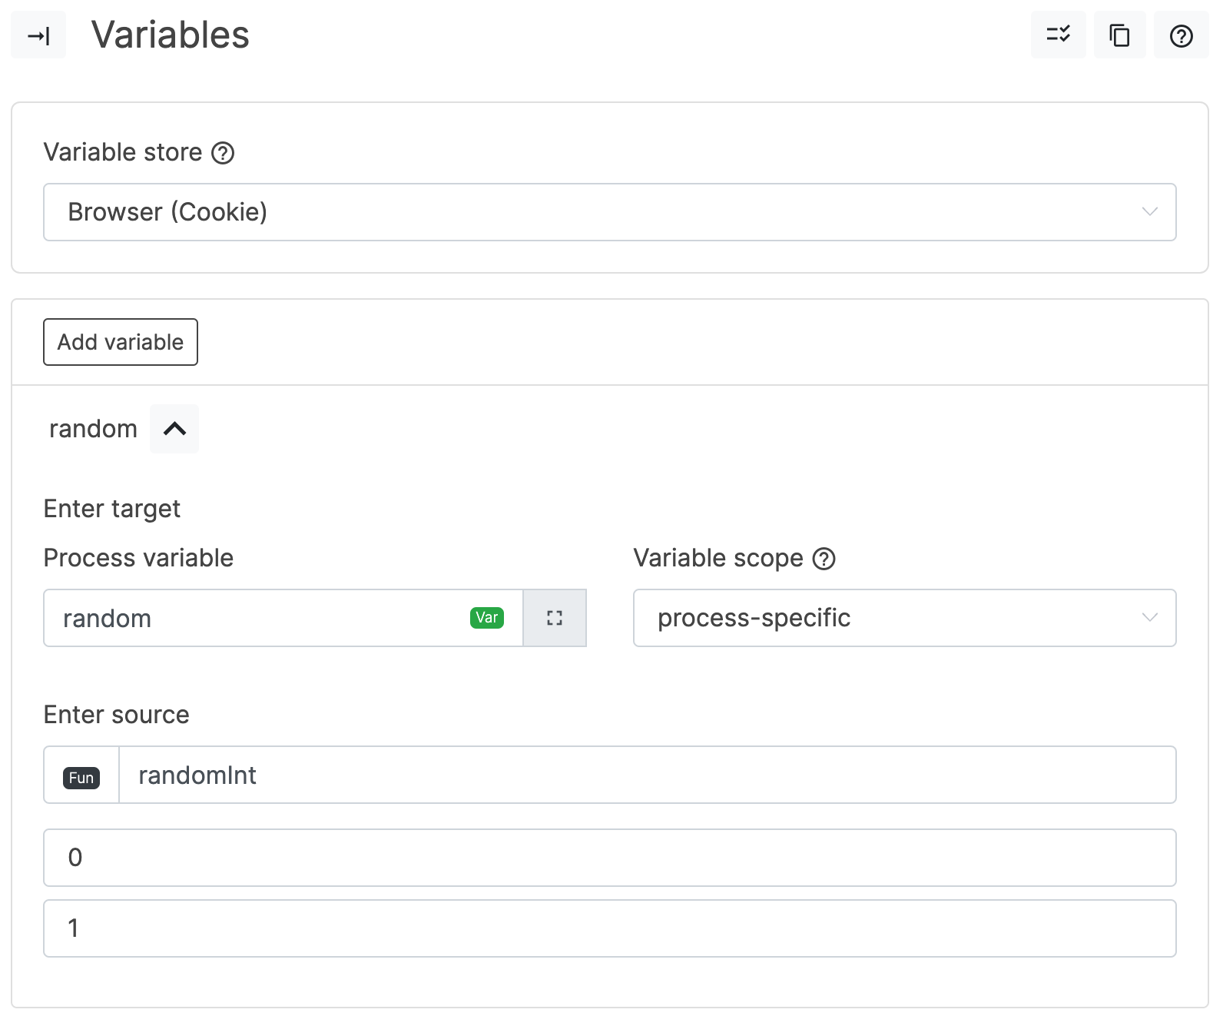Click the random section header label

[x=93, y=428]
